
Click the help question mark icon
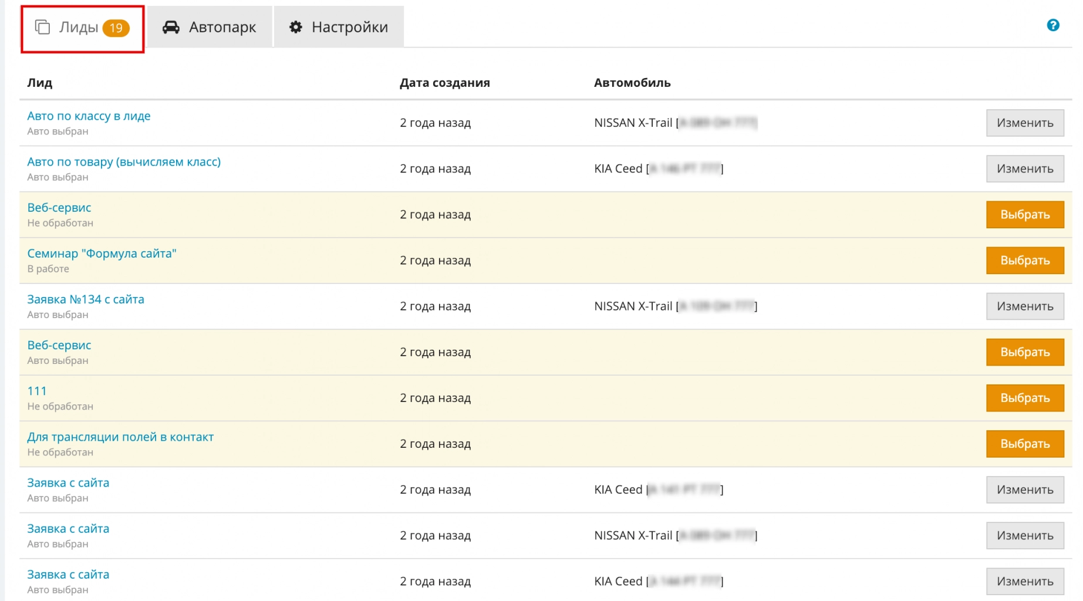1052,25
